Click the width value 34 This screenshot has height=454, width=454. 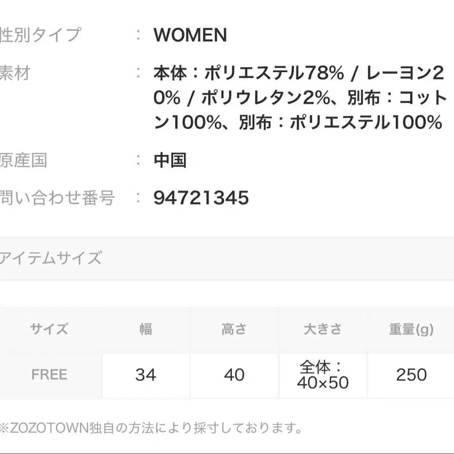click(x=146, y=375)
